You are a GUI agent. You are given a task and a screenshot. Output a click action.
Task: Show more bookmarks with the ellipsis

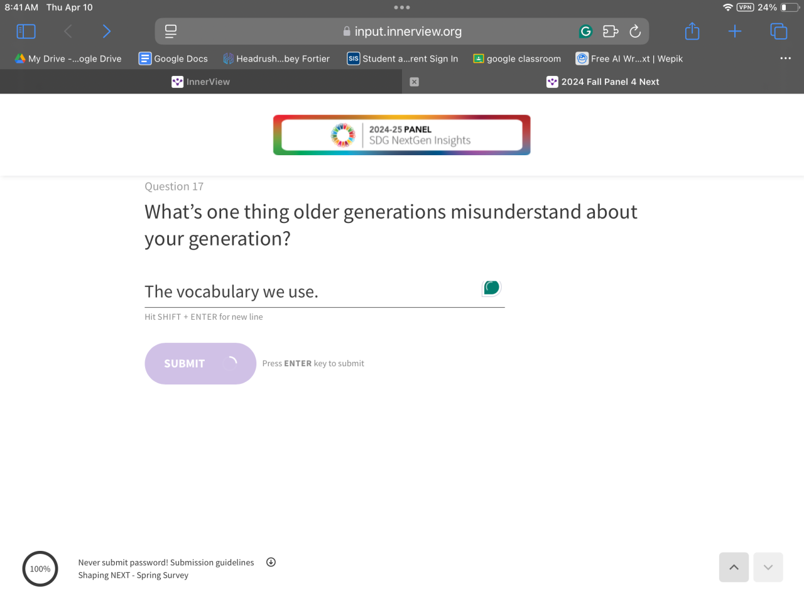[785, 58]
